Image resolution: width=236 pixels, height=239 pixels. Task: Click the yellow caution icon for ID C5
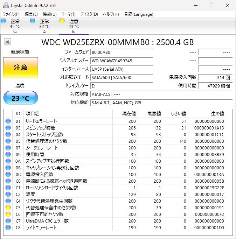pyautogui.click(x=8, y=208)
